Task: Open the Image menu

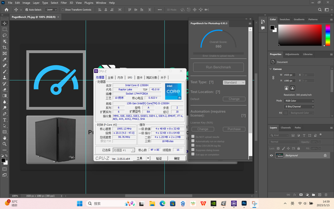Action: click(26, 3)
